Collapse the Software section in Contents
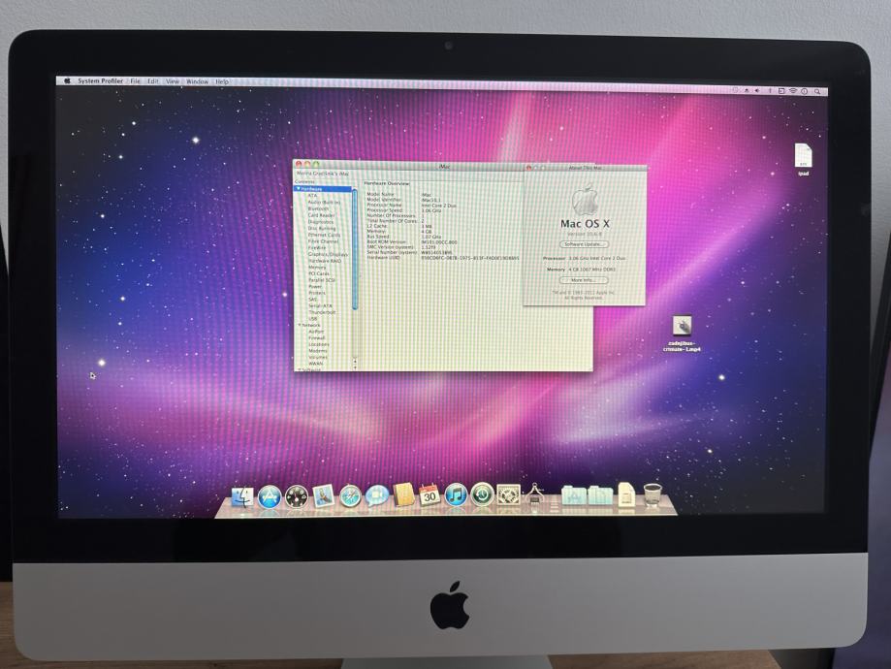Viewport: 891px width, 669px height. point(300,369)
